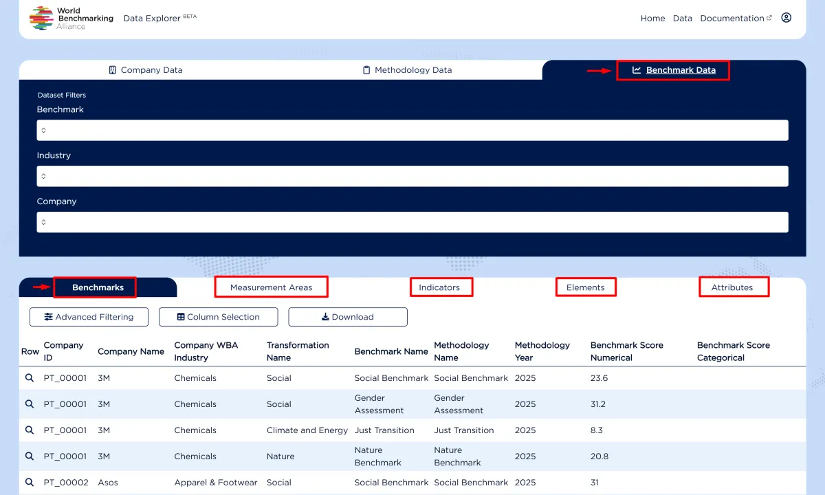This screenshot has height=495, width=825.
Task: Open the Home link
Action: click(x=652, y=19)
